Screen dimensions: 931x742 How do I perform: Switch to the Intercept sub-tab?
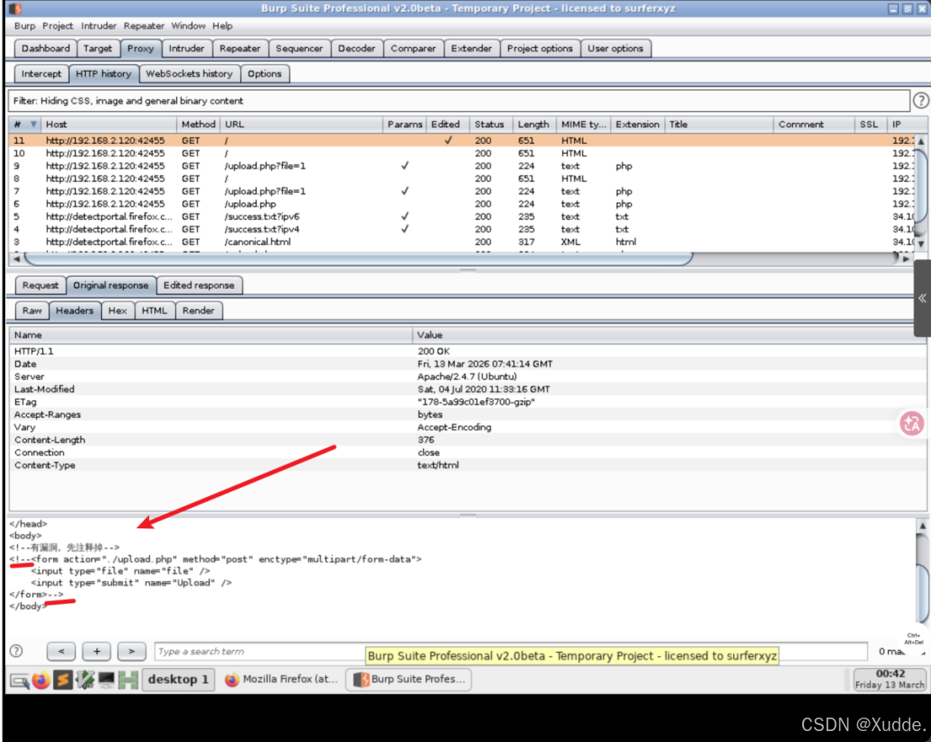41,73
